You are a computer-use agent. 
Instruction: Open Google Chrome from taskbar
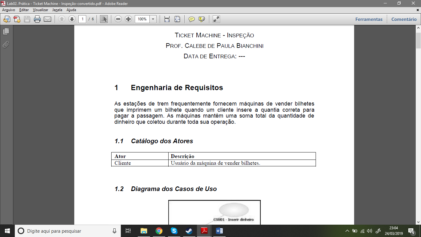pyautogui.click(x=159, y=231)
